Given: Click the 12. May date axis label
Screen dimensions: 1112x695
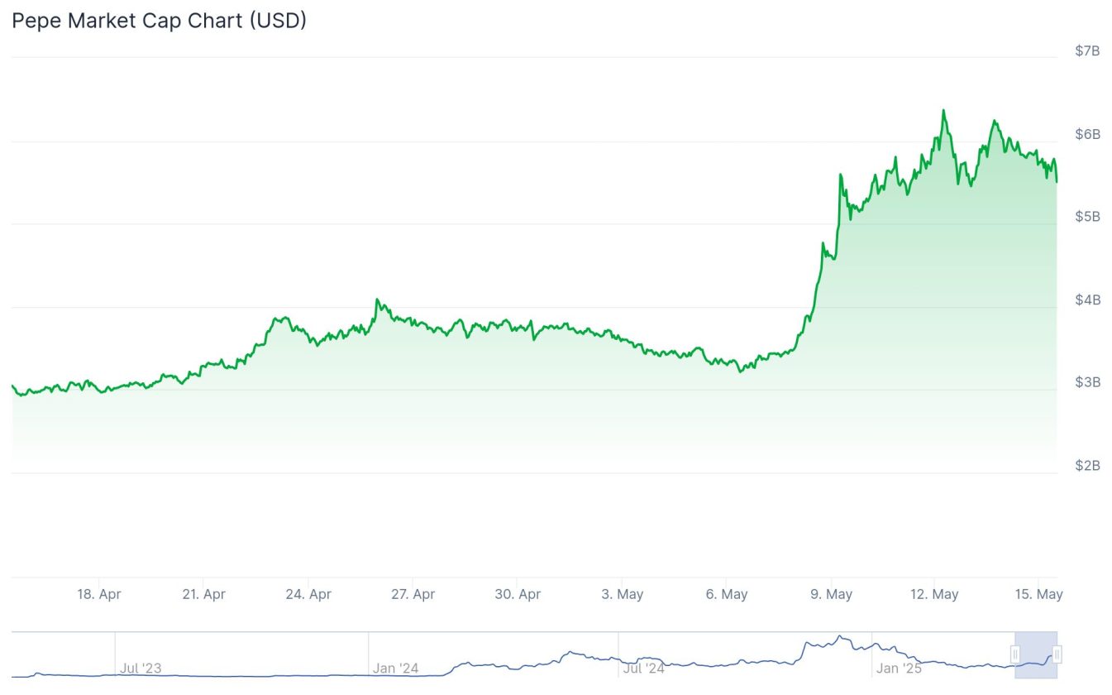Looking at the screenshot, I should click(935, 594).
